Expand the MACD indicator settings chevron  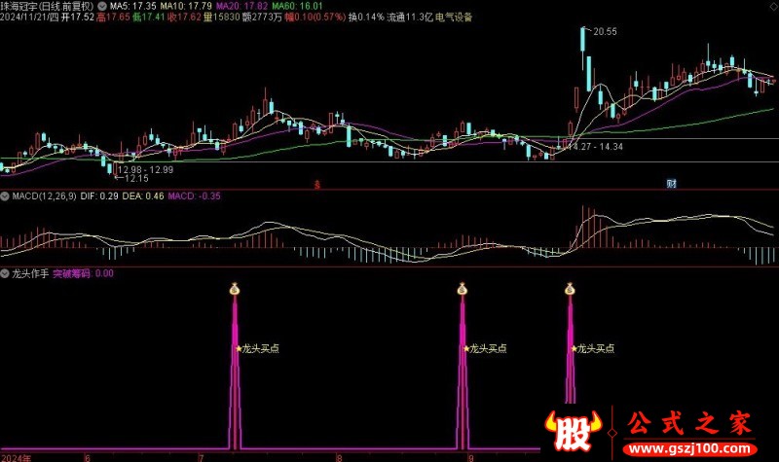pyautogui.click(x=5, y=196)
